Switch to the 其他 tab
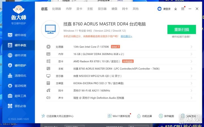 [135, 9]
